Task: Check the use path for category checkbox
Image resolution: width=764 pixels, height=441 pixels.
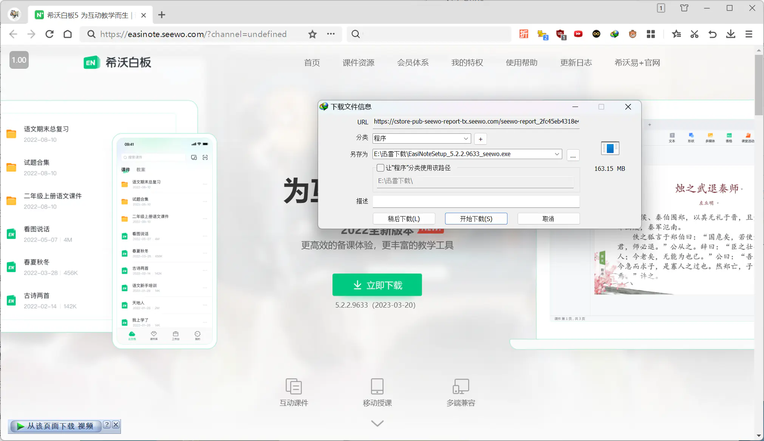Action: tap(380, 168)
